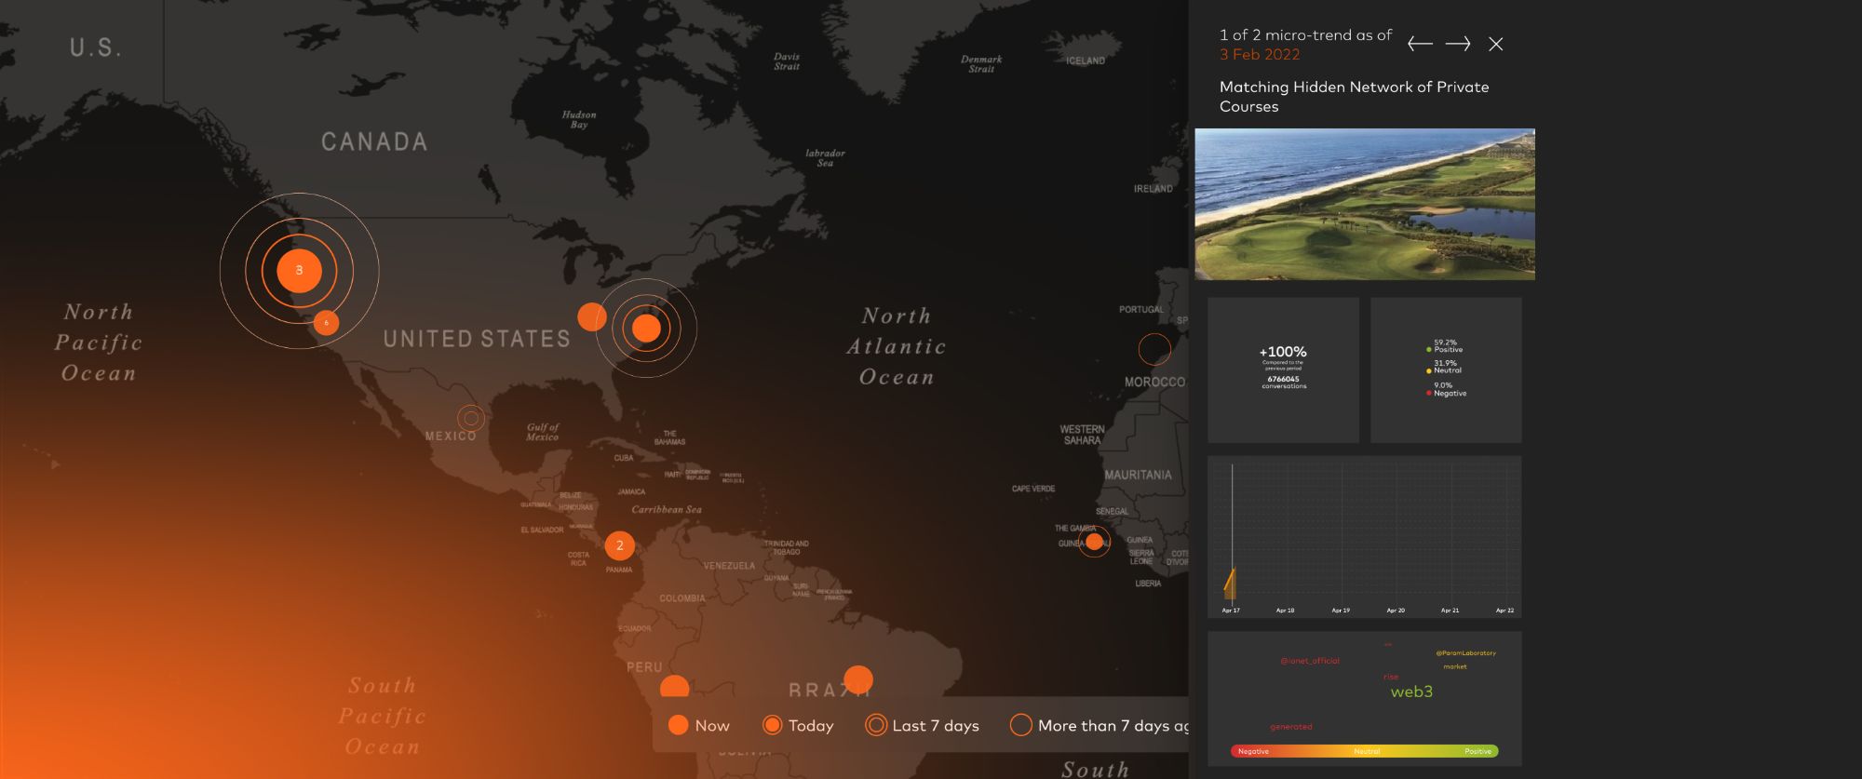Click the '@ionet_official' word cloud mention
This screenshot has width=1862, height=779.
[1310, 661]
